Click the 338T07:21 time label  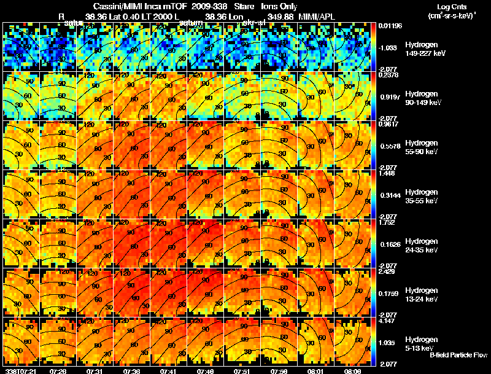point(20,371)
